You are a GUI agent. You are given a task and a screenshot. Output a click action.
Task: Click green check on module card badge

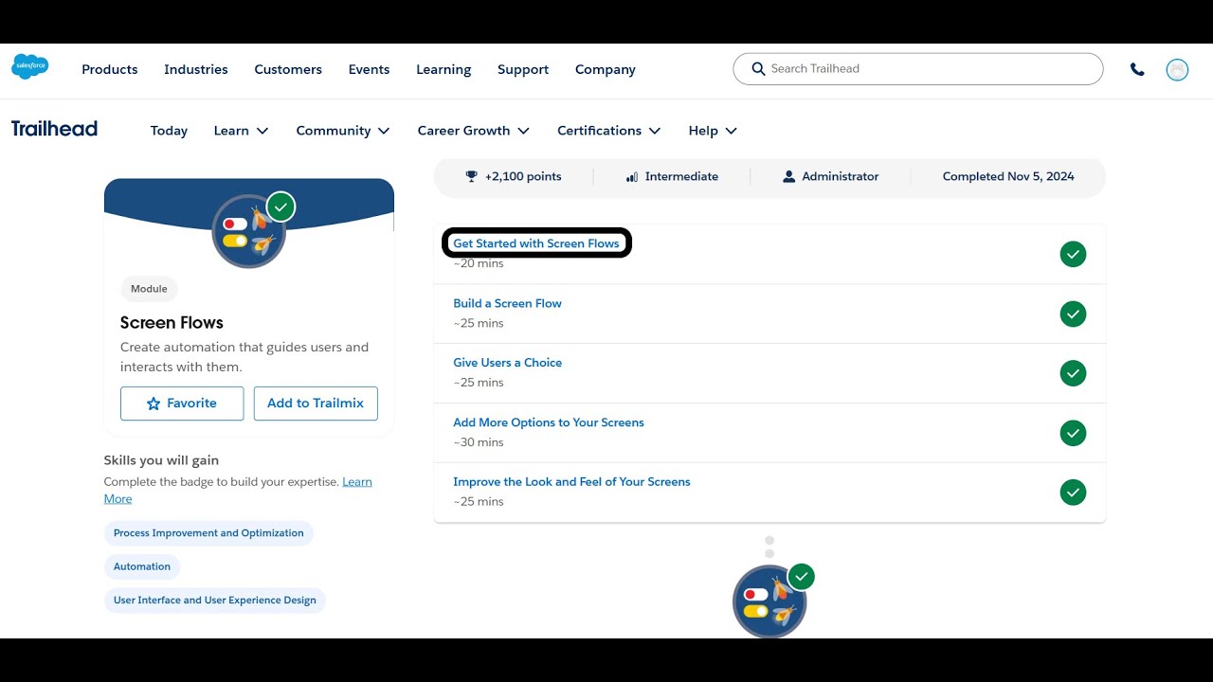(x=281, y=206)
